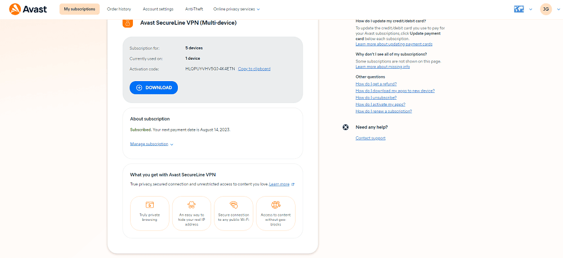This screenshot has width=563, height=258.
Task: Open How do I download my apps link
Action: pos(395,91)
